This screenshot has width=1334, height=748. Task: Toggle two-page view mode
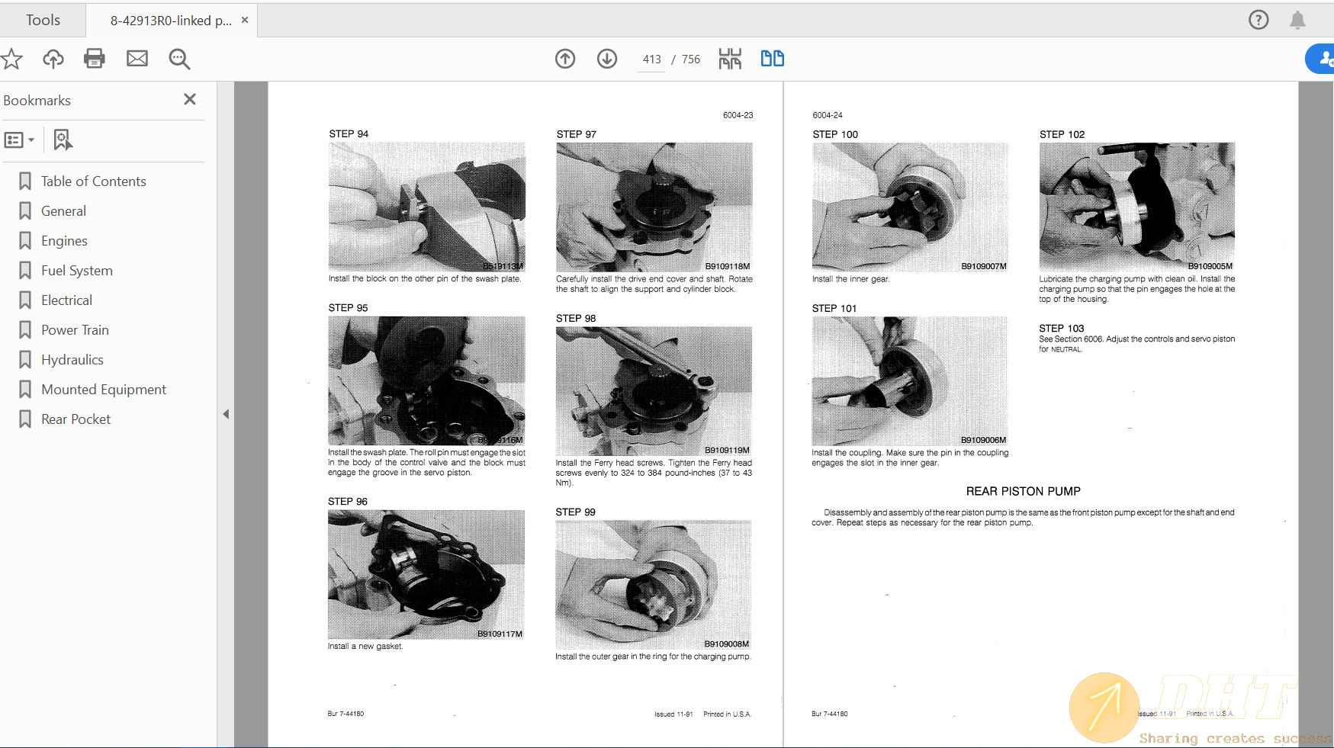pos(772,59)
